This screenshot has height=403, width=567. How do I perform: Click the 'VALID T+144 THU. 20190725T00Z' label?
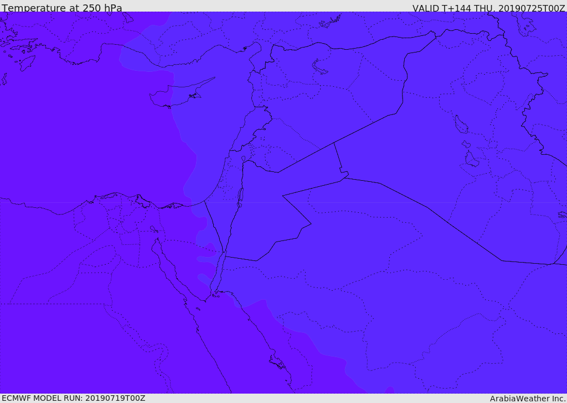488,8
